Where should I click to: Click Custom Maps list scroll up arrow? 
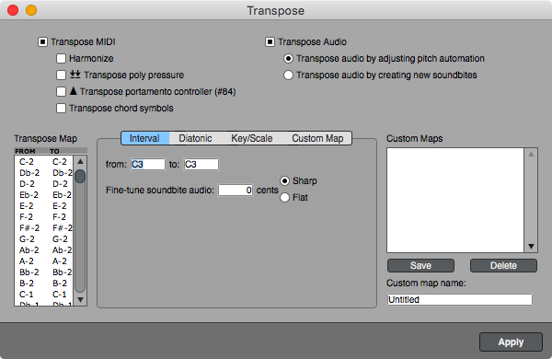[x=531, y=155]
